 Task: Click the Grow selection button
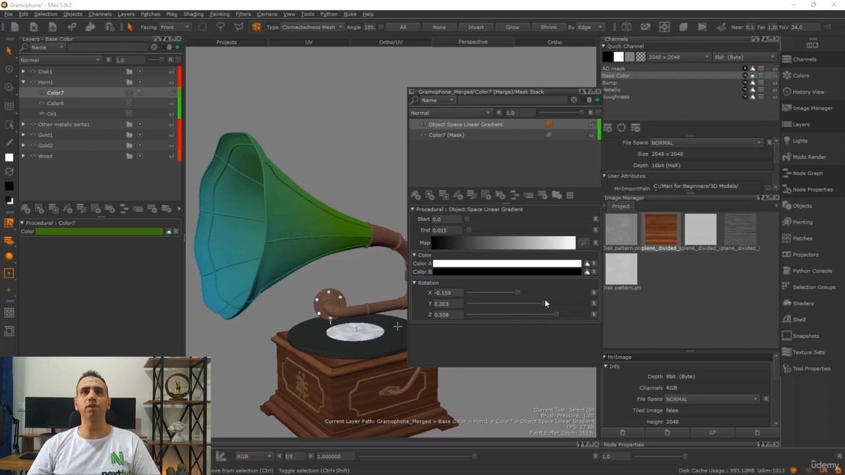pyautogui.click(x=512, y=27)
